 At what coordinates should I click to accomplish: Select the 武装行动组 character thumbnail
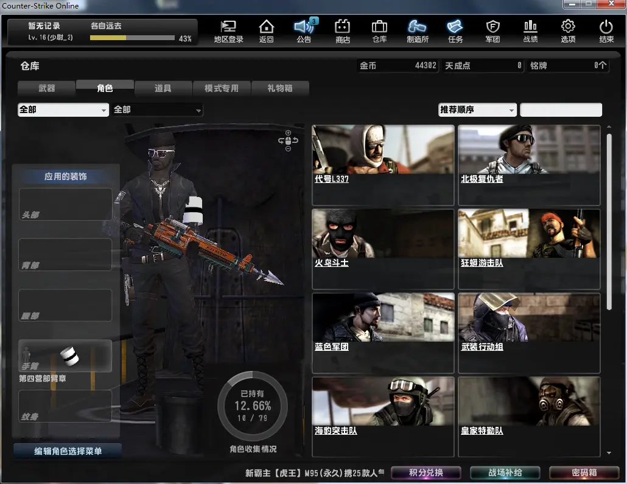tap(529, 317)
